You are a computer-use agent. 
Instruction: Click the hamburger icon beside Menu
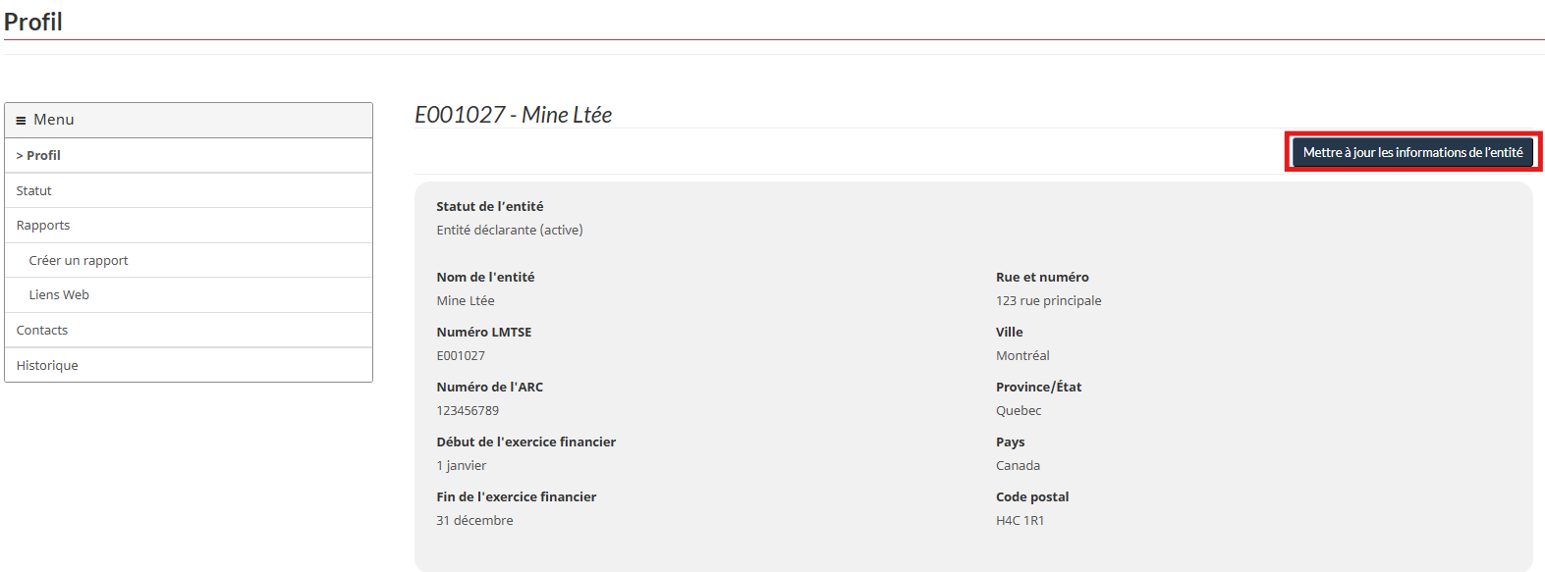[21, 121]
